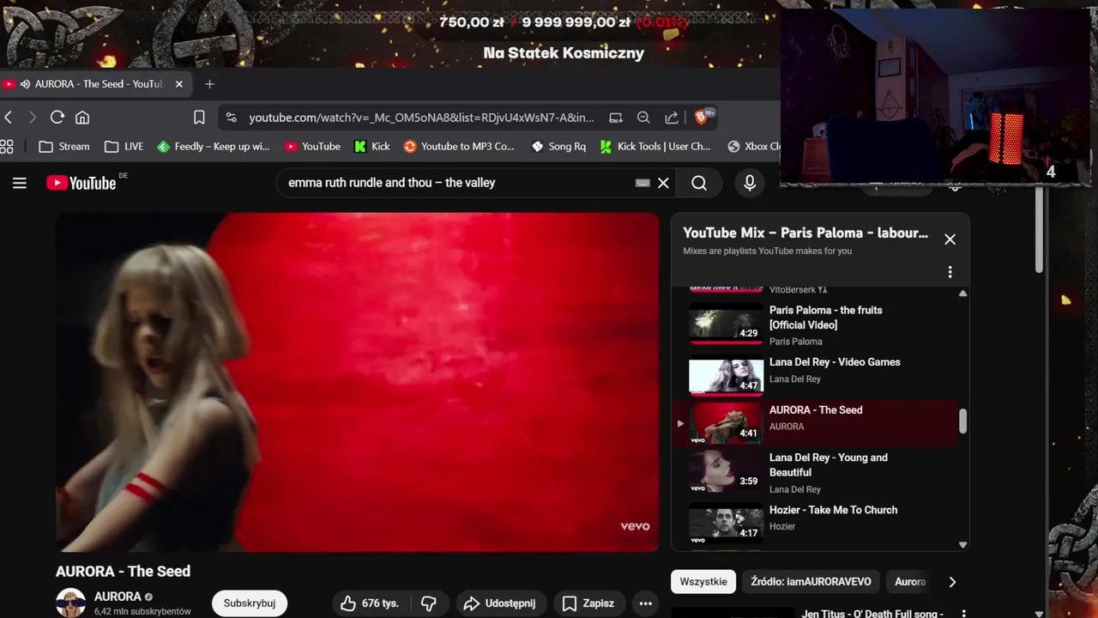The height and width of the screenshot is (618, 1098).
Task: Click the install/cast icon in the address bar
Action: 615,118
